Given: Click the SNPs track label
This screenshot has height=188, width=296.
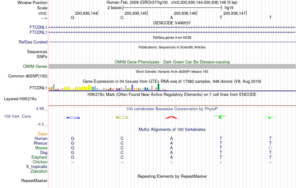Looking at the screenshot, I should pos(42,57).
